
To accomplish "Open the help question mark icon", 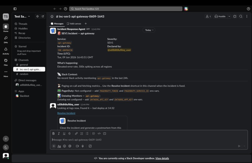I will point(248,9).
